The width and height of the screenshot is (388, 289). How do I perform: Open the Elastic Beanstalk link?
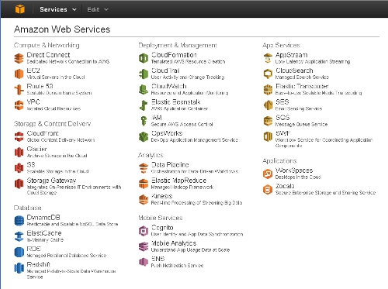pos(176,101)
